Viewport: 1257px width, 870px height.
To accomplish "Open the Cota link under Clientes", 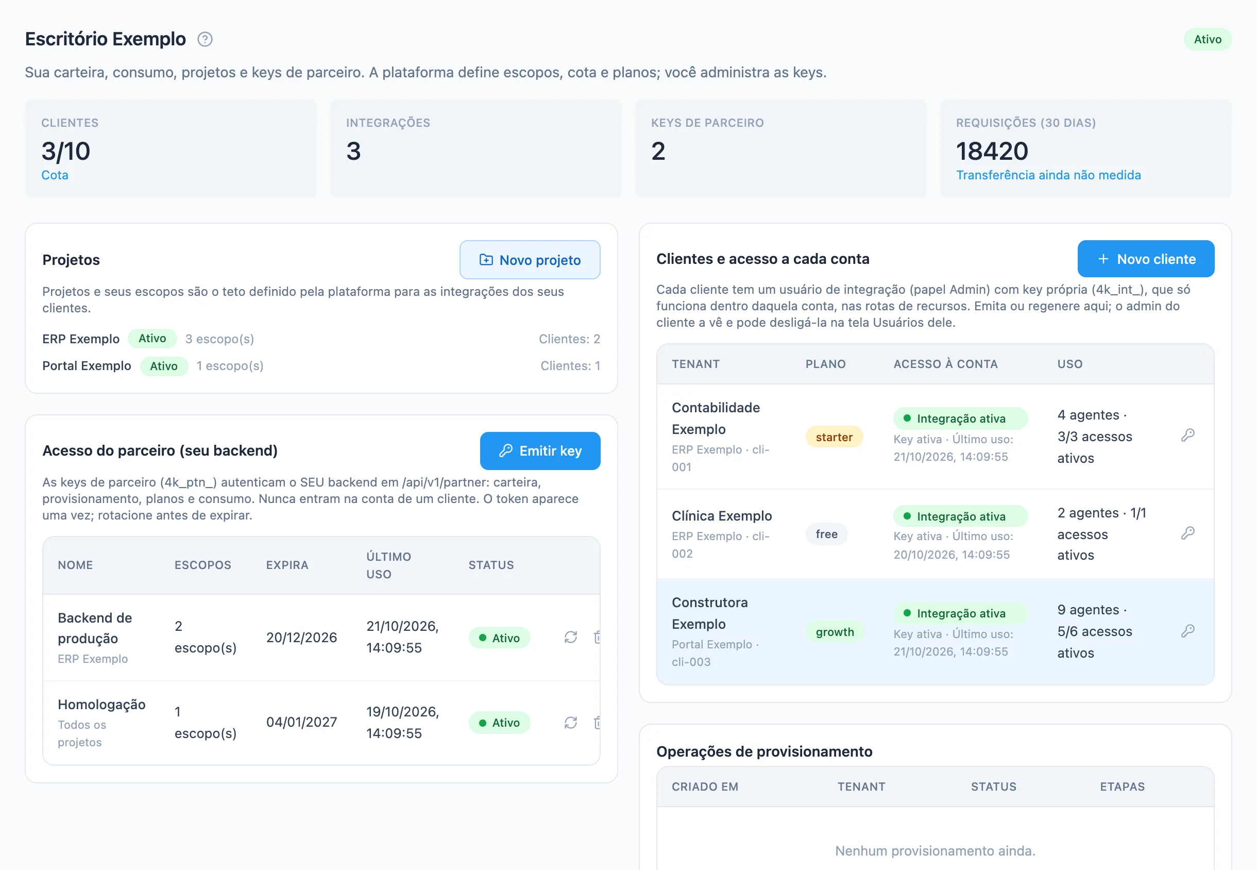I will 55,175.
